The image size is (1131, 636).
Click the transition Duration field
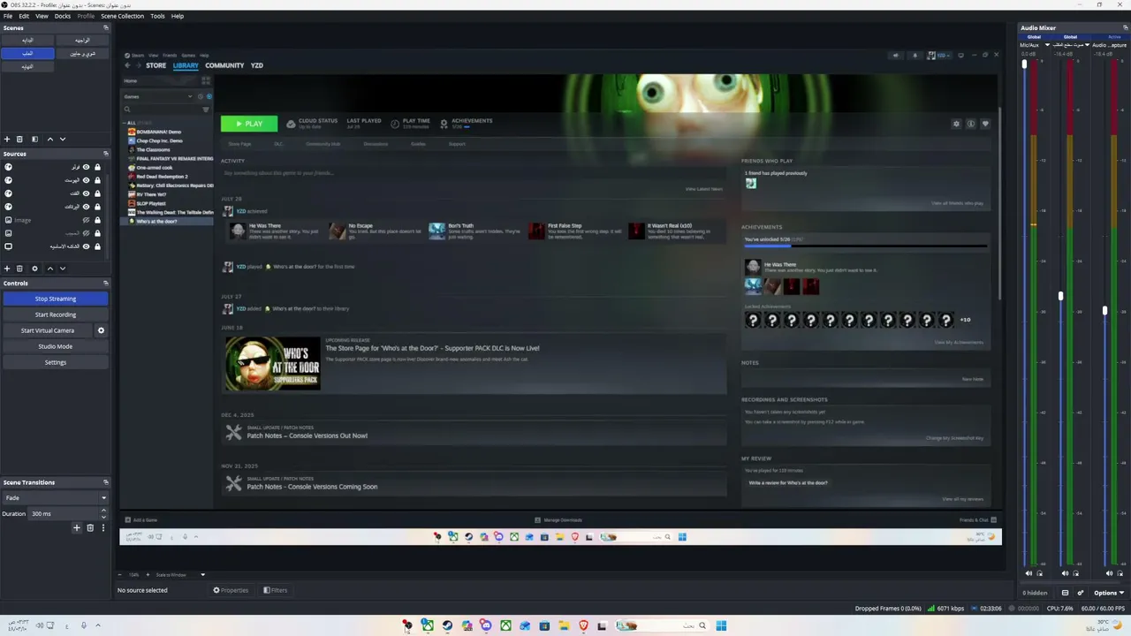68,513
